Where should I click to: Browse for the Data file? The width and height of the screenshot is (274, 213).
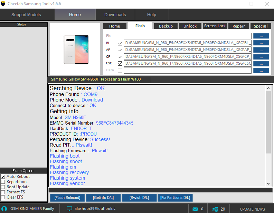pos(261,71)
